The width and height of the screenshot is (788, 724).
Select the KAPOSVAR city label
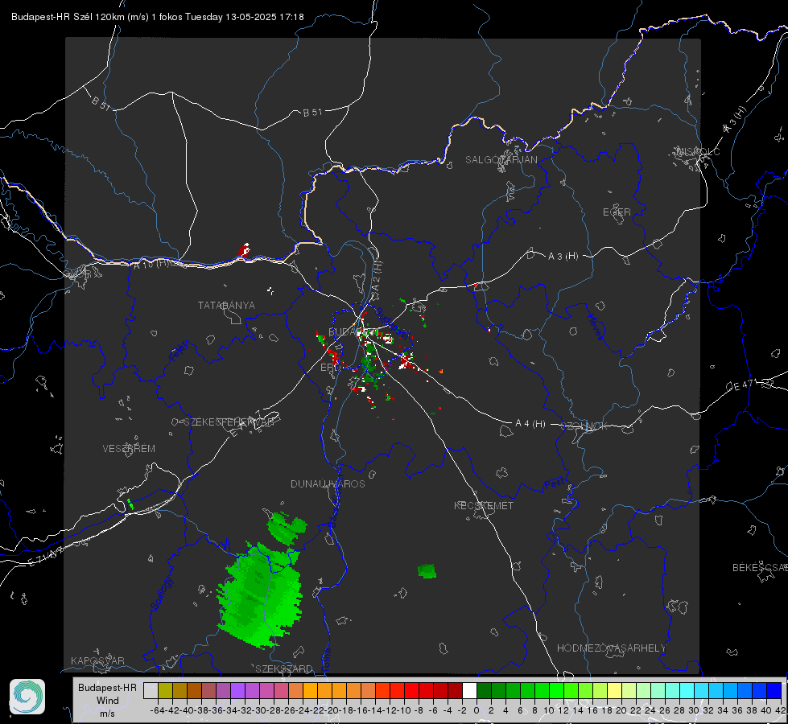pyautogui.click(x=97, y=660)
